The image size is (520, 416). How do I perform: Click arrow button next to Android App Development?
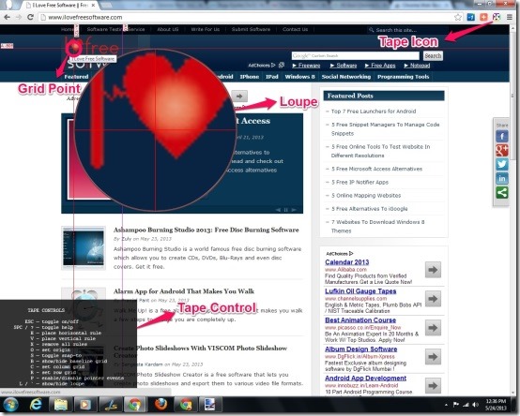click(433, 386)
